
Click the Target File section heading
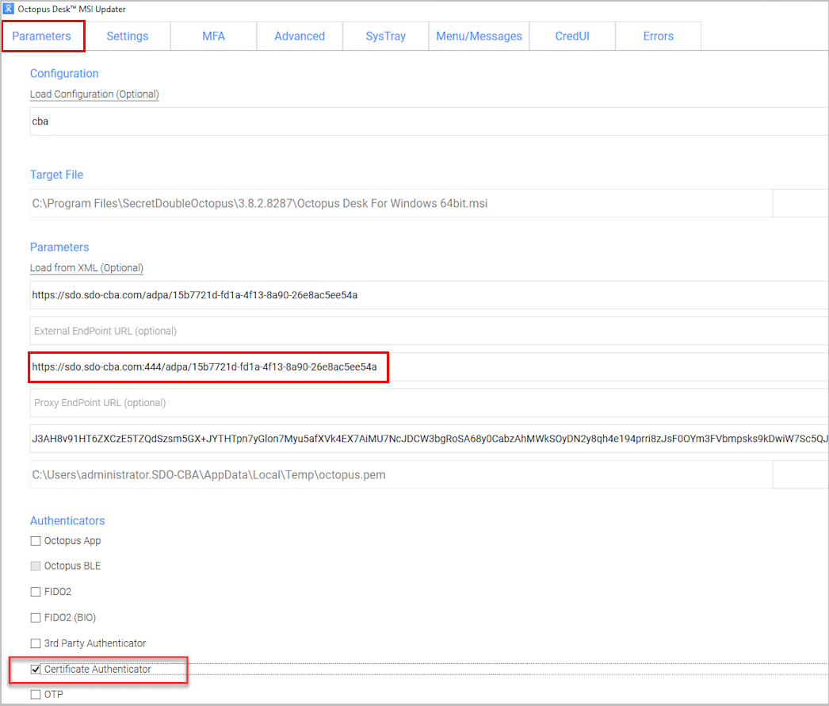click(56, 175)
